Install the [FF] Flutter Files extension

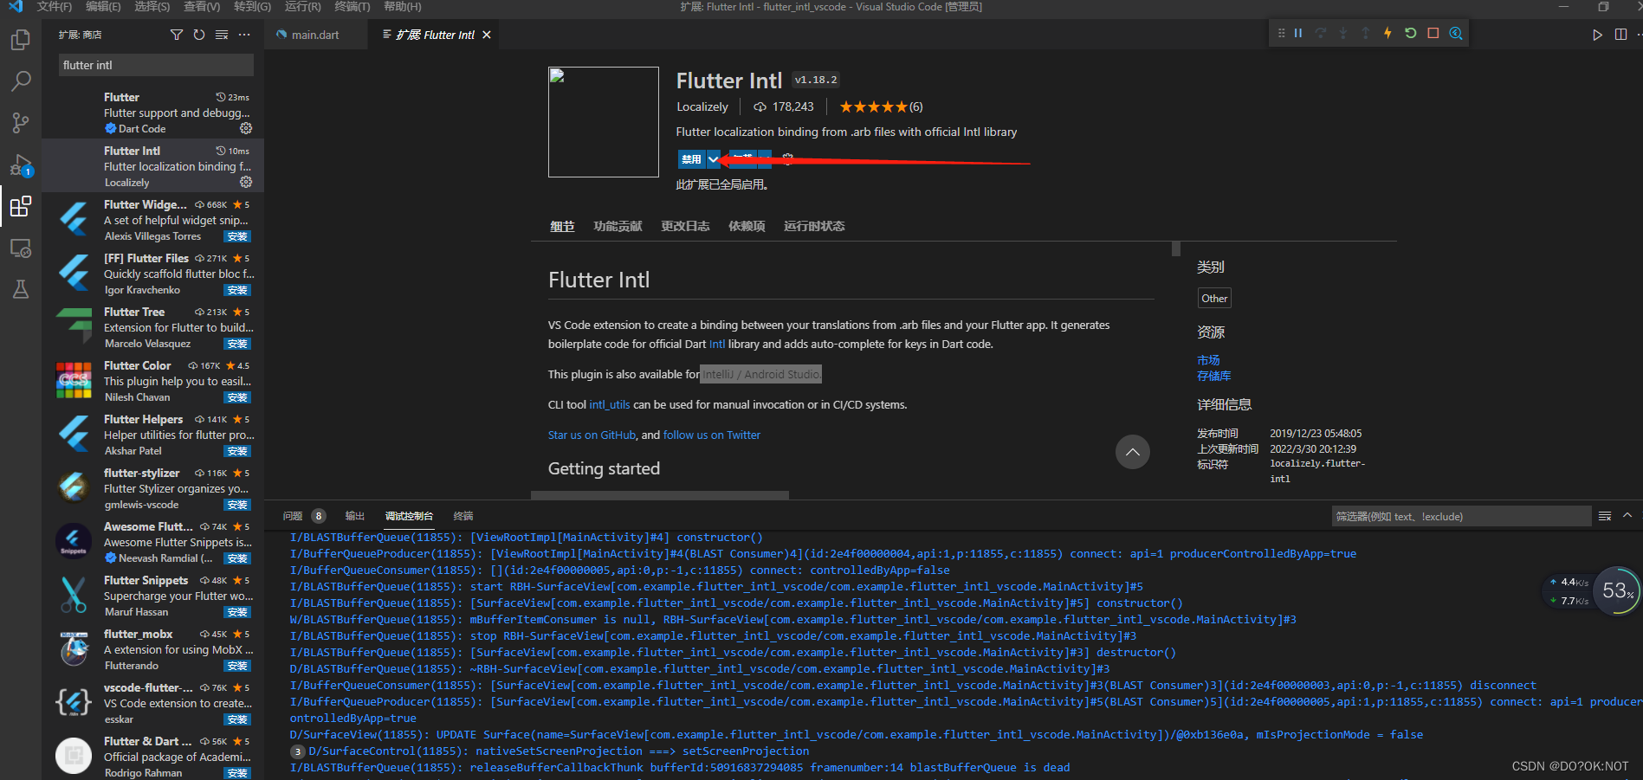click(237, 290)
